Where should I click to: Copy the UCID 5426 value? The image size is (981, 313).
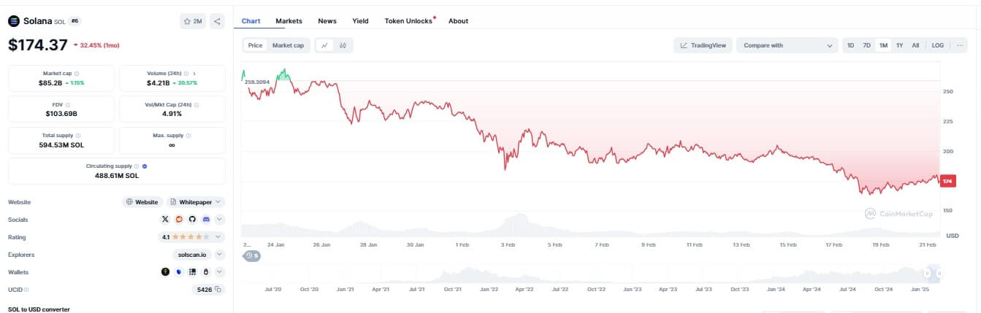click(218, 290)
